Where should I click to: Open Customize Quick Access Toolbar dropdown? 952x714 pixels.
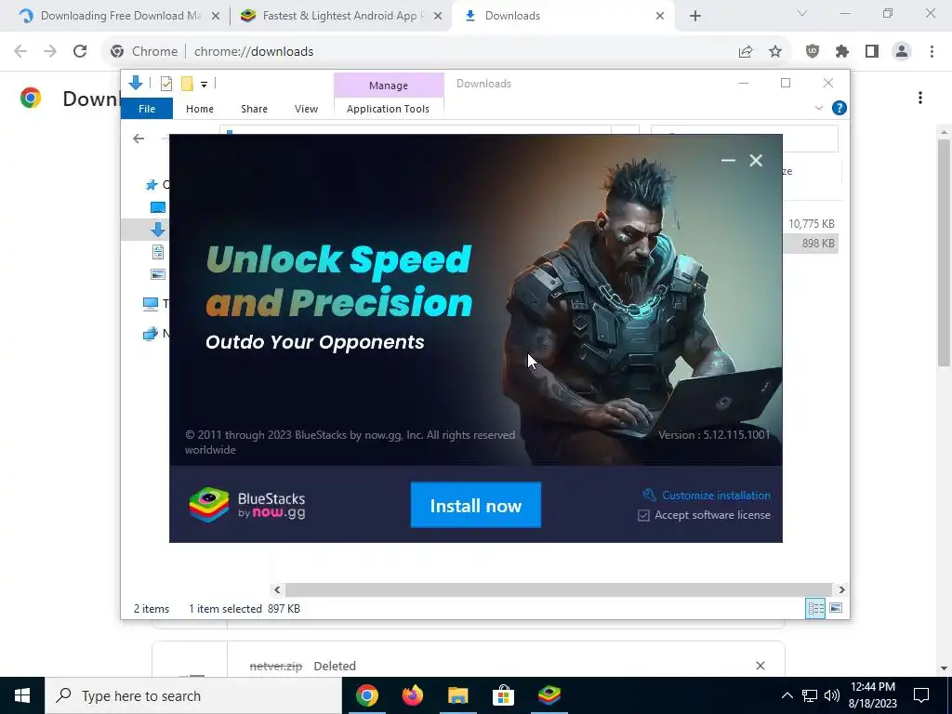[204, 85]
